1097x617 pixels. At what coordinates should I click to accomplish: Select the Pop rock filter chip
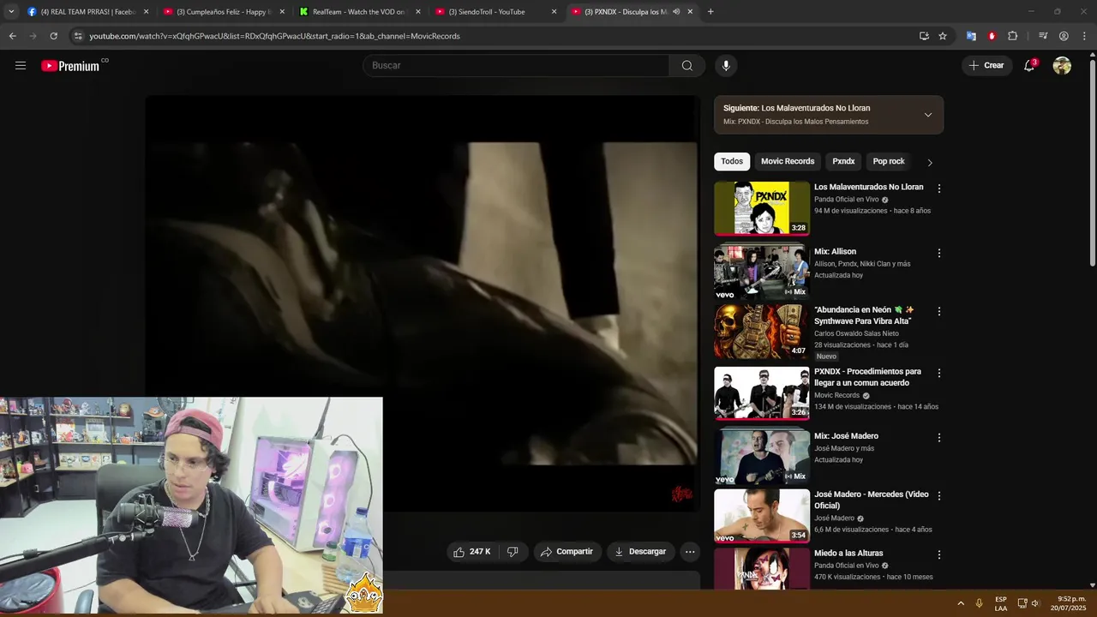pos(889,161)
